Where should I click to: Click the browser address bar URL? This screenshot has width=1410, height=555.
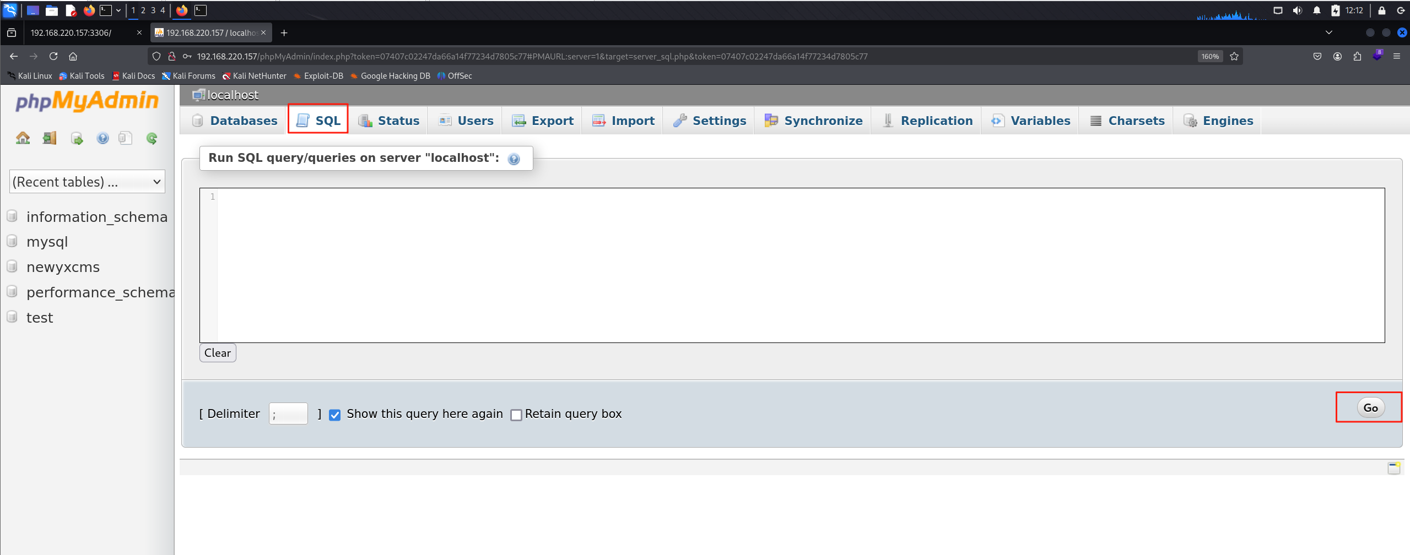point(532,56)
